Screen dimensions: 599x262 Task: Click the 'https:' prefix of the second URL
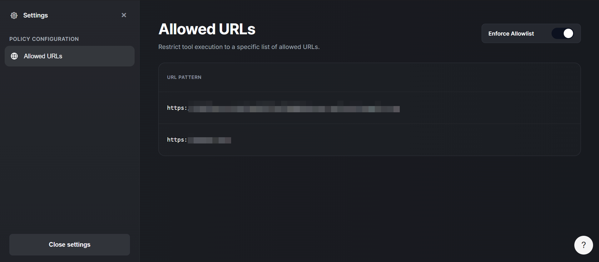tap(177, 140)
